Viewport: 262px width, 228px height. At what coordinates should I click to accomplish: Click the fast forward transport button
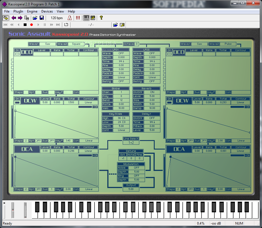[51, 25]
